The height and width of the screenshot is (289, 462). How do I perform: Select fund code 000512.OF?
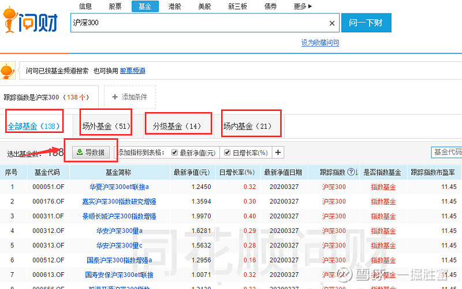[49, 260]
